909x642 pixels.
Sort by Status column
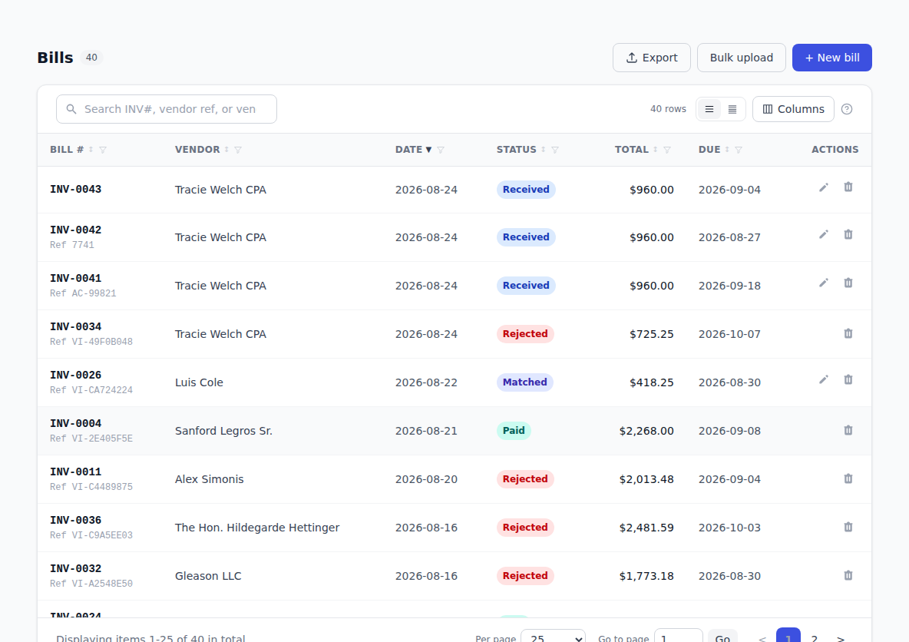tap(544, 150)
